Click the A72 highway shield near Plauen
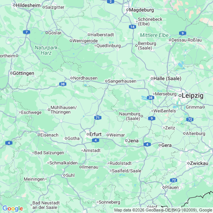The height and width of the screenshot is (213, 213). pos(174,180)
